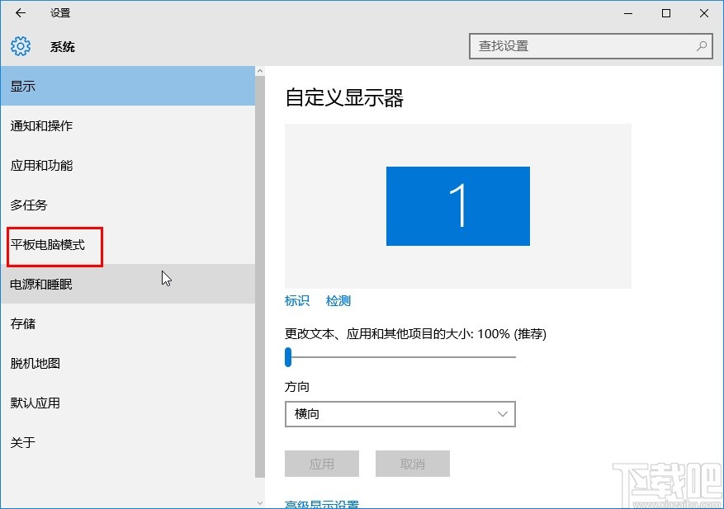Select 存储 from the sidebar

click(22, 323)
